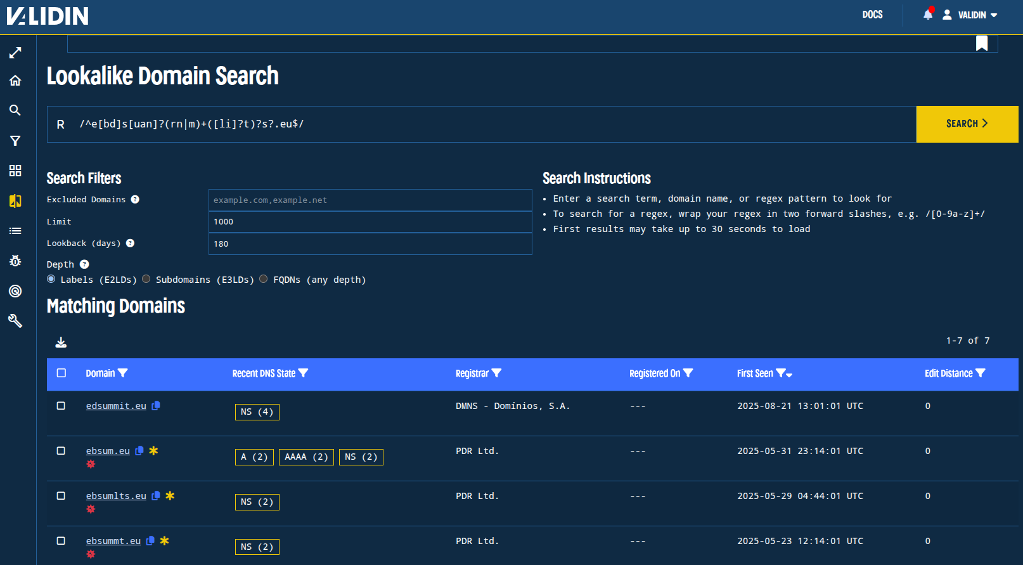Check the edsummit.eu row checkbox
The image size is (1023, 565).
(x=61, y=406)
